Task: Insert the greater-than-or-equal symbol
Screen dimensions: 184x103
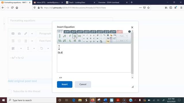Action: [x=91, y=35]
